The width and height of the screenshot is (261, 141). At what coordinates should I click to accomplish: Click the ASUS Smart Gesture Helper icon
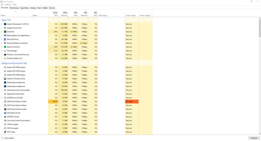(x=5, y=105)
